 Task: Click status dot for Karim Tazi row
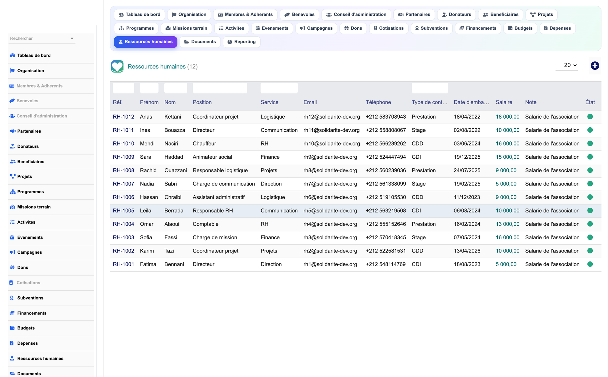pyautogui.click(x=590, y=251)
